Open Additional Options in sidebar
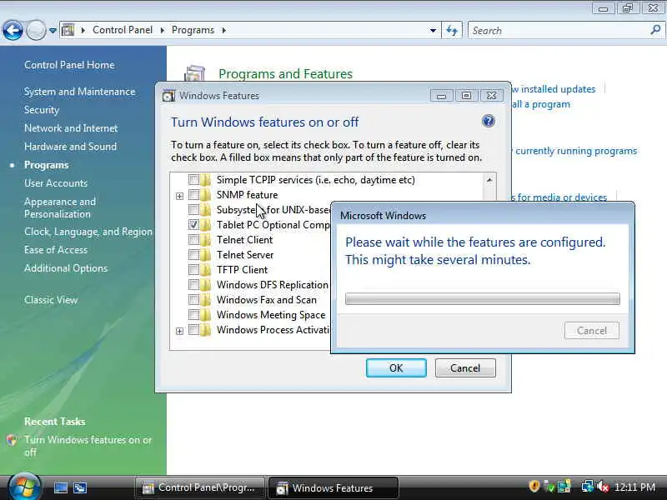 (x=66, y=268)
